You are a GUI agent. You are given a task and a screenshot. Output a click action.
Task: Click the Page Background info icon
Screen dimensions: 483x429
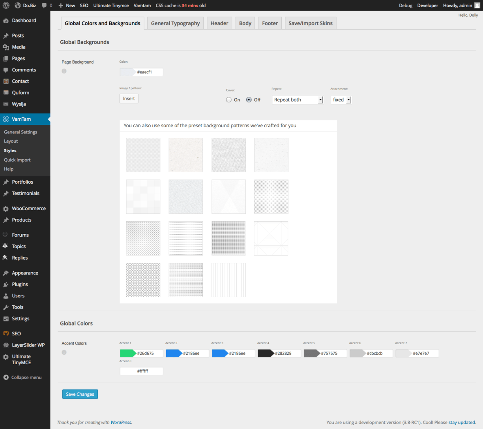click(x=64, y=71)
